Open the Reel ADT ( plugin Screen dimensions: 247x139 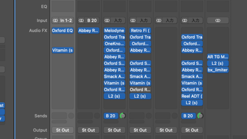pyautogui.click(x=192, y=96)
